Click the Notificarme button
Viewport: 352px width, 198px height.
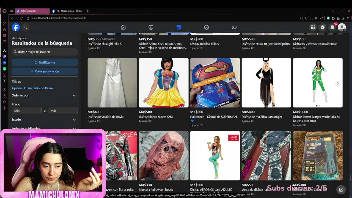[x=45, y=62]
